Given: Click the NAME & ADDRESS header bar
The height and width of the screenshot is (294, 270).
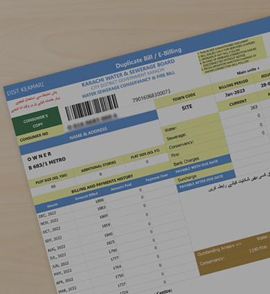Looking at the screenshot, I should (88, 134).
